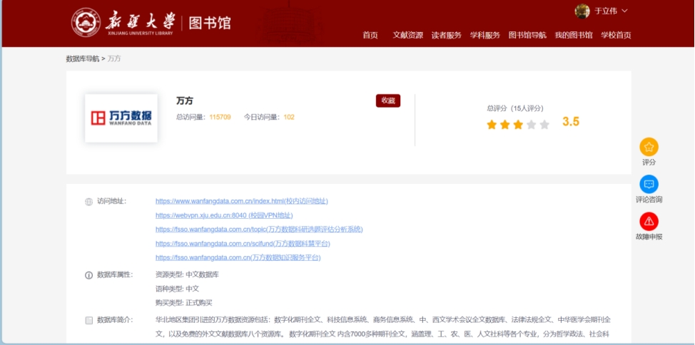Select the third rating star
The width and height of the screenshot is (695, 345).
tap(518, 125)
